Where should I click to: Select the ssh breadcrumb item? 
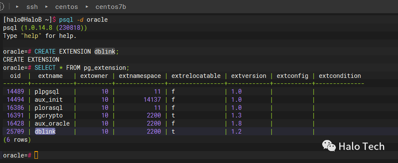tap(32, 7)
